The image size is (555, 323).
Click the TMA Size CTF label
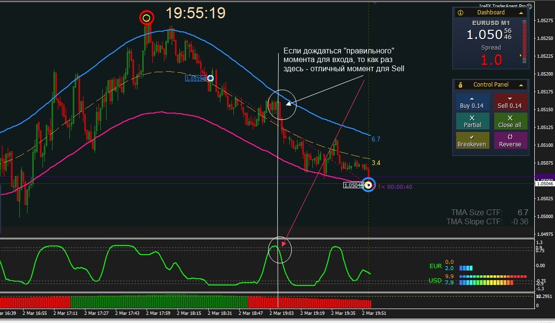pyautogui.click(x=476, y=212)
